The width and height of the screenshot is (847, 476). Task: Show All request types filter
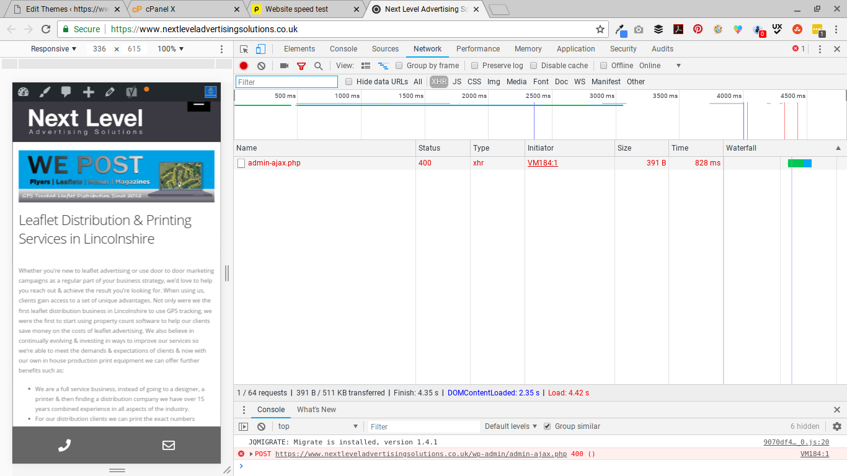[x=418, y=82]
